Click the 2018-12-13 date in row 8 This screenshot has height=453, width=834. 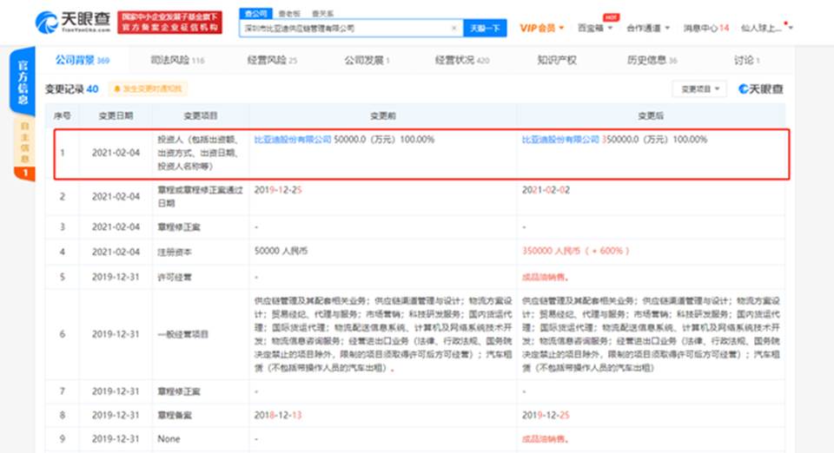pyautogui.click(x=278, y=415)
